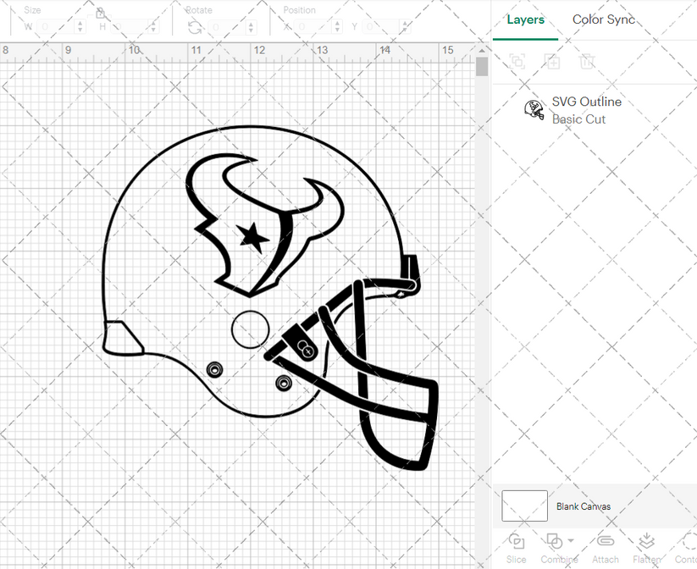This screenshot has width=697, height=569.
Task: Switch to the Color Sync tab
Action: [x=604, y=19]
